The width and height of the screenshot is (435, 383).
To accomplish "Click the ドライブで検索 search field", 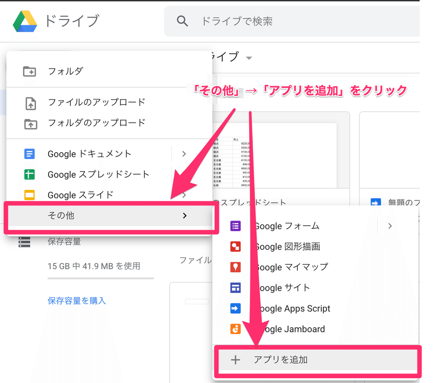I will tap(237, 21).
